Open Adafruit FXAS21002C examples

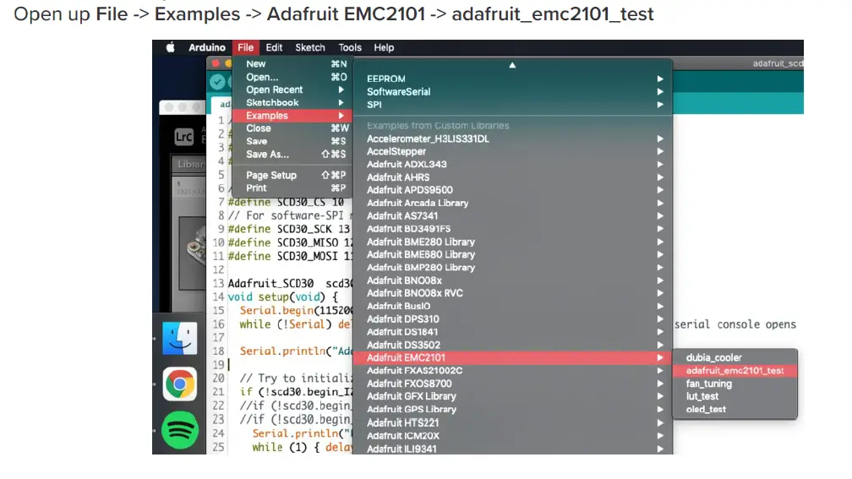point(513,370)
